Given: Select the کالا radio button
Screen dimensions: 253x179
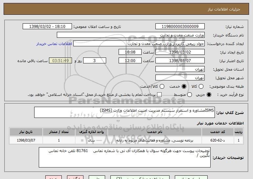Looking at the screenshot, I should tap(201, 86).
